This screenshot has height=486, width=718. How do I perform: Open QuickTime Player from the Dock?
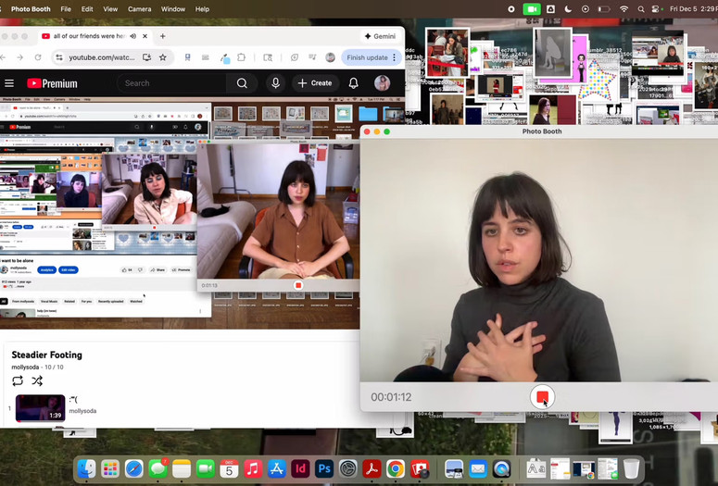(501, 469)
